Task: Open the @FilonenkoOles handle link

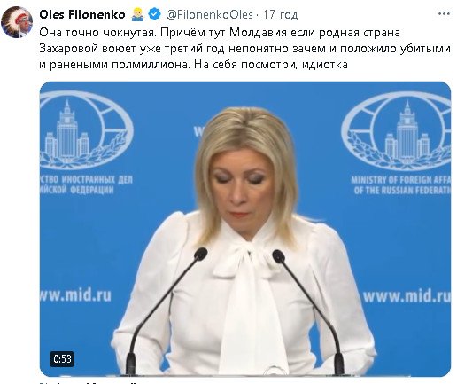Action: click(209, 14)
